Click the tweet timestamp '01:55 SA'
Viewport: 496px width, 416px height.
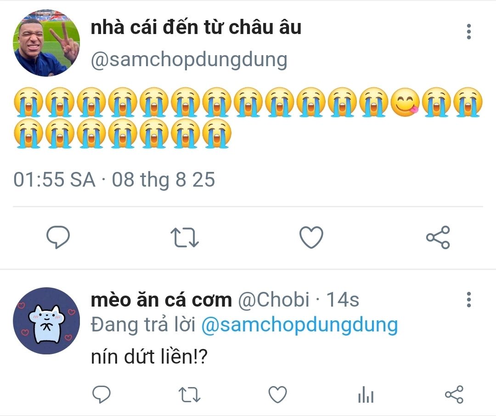point(54,179)
